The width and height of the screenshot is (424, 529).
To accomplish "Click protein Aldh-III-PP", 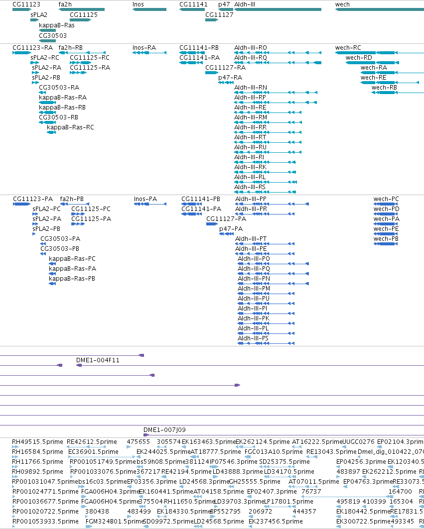I will point(251,199).
